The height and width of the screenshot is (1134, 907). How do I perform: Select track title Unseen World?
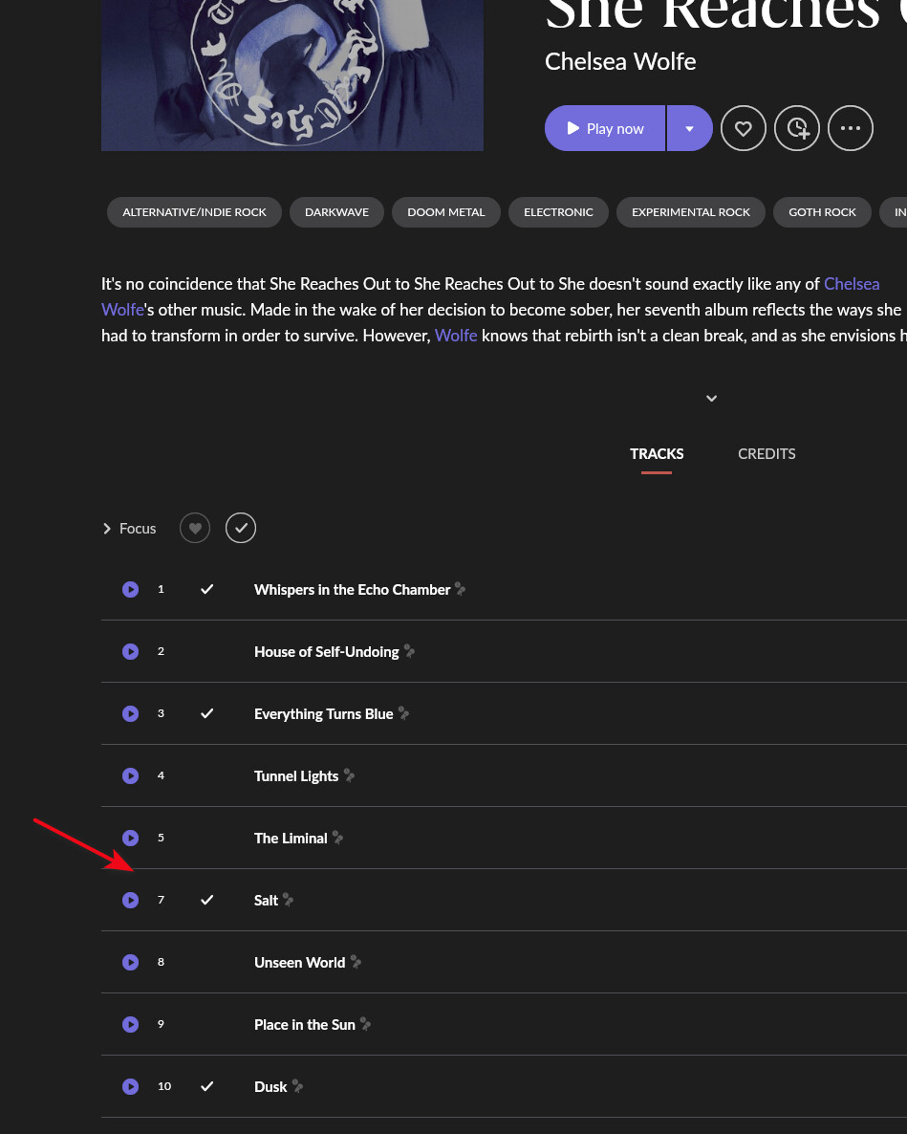[x=300, y=963]
